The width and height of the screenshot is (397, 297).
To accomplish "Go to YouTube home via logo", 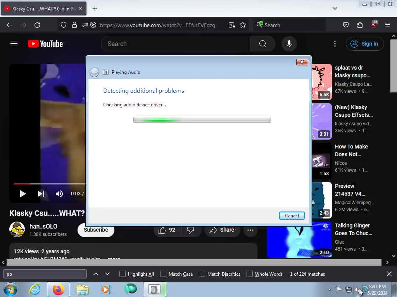I will pyautogui.click(x=45, y=44).
